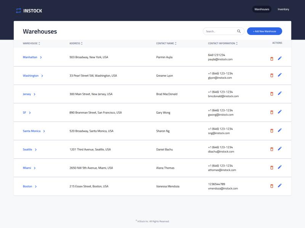
Task: Click the search magnifier icon
Action: [239, 31]
